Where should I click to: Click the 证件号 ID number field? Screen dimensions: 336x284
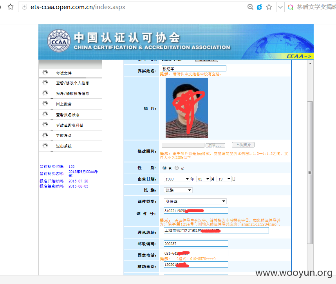tap(196, 211)
